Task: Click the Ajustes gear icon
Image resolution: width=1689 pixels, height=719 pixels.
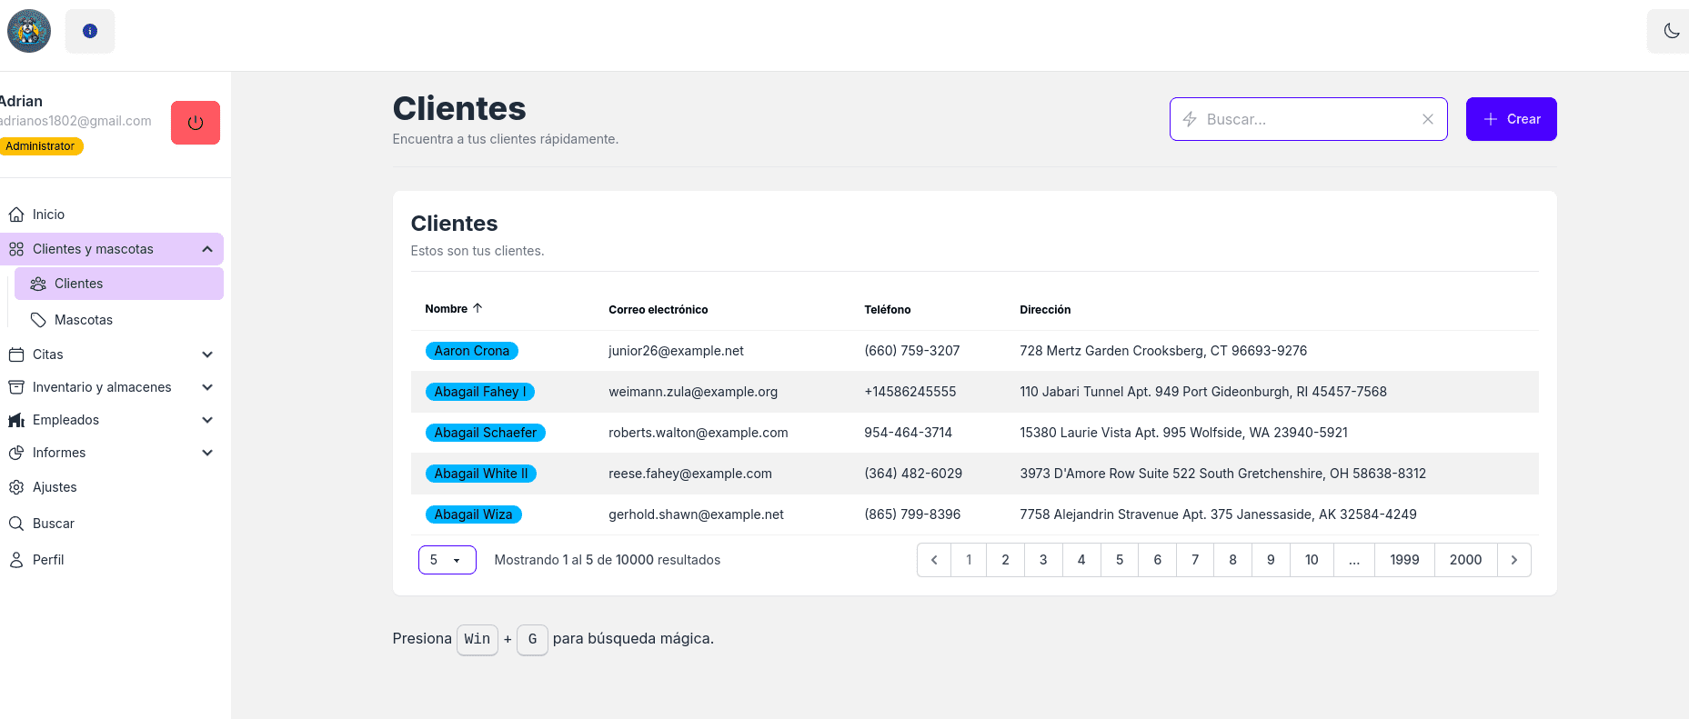Action: coord(16,487)
